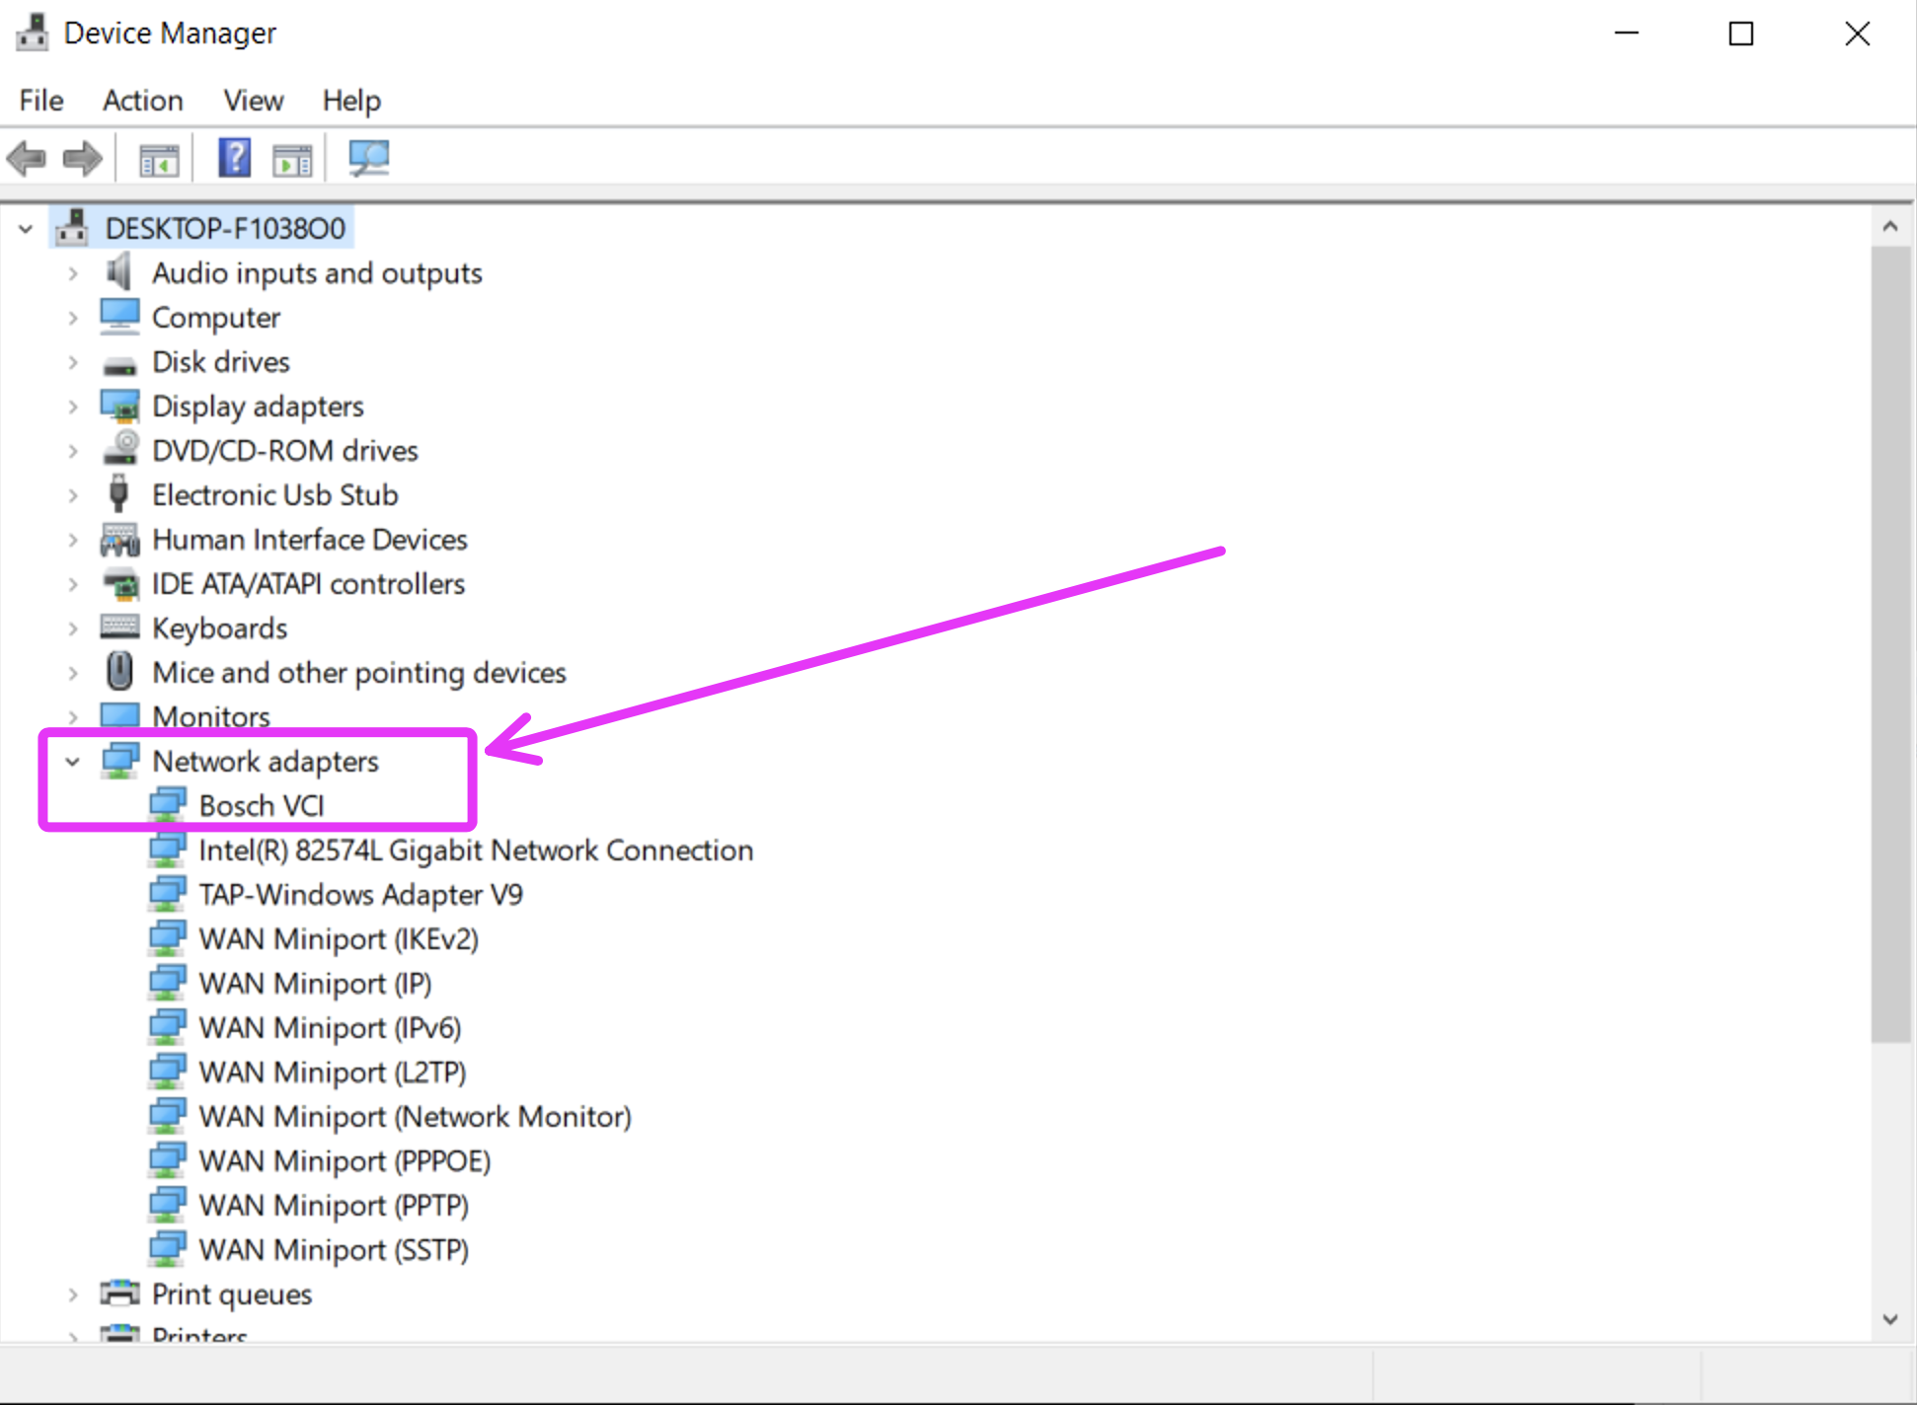This screenshot has width=1917, height=1405.
Task: Click the Show/Hide Action Pane icon
Action: point(292,159)
